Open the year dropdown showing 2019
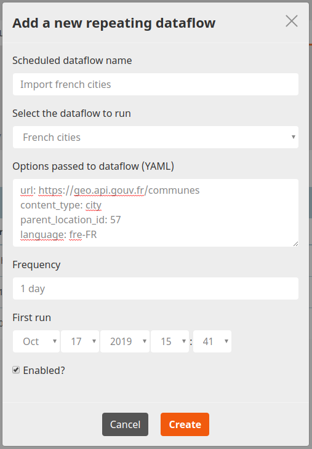312x449 pixels. (125, 341)
